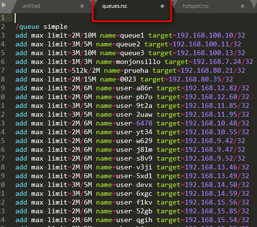Click line number 6 in the gutter

[x=3, y=62]
